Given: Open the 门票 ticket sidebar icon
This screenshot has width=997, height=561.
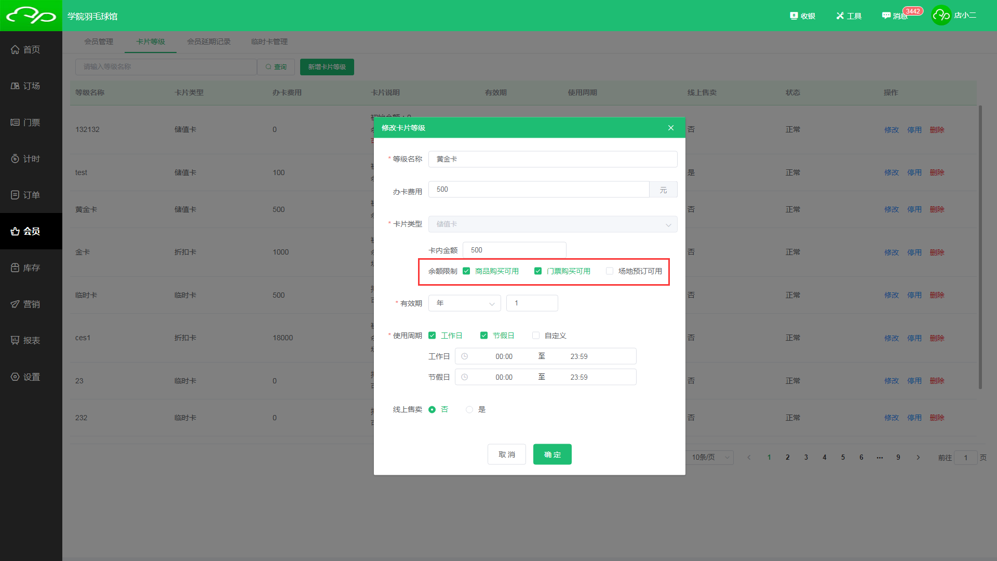Looking at the screenshot, I should (16, 122).
